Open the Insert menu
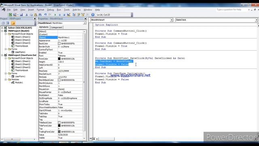The width and height of the screenshot is (259, 146). [31, 10]
